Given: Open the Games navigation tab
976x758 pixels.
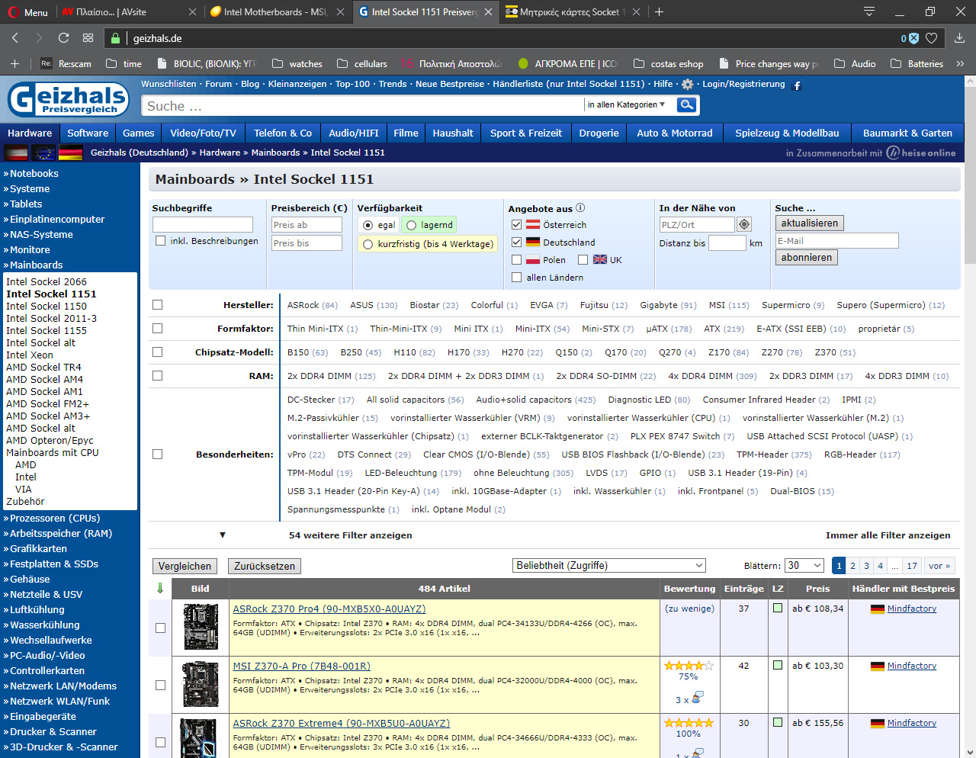Looking at the screenshot, I should coord(139,133).
